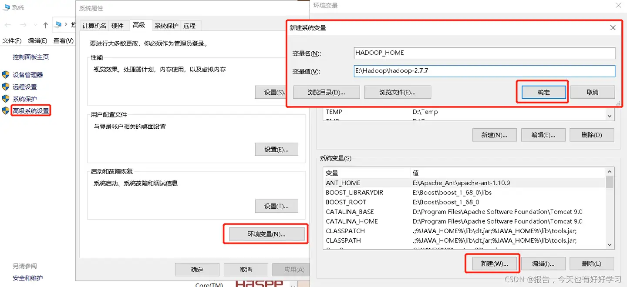
Task: Click system variables 删除(L) button
Action: tap(592, 264)
